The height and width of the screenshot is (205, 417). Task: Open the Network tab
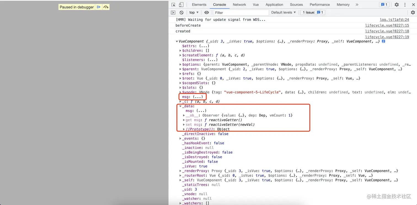[239, 5]
